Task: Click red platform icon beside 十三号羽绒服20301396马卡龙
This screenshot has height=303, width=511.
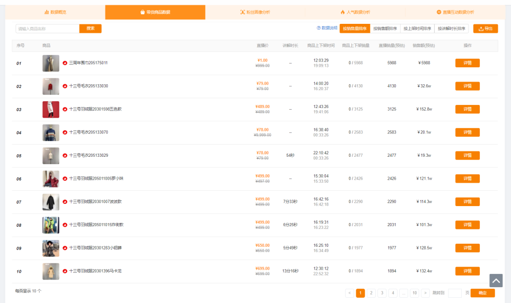Action: pyautogui.click(x=65, y=271)
